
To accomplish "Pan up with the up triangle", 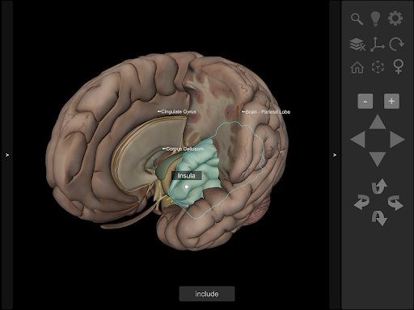I will [x=378, y=122].
